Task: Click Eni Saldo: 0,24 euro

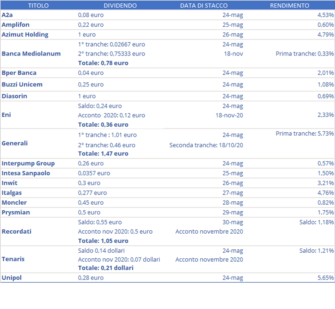Action: pos(100,106)
